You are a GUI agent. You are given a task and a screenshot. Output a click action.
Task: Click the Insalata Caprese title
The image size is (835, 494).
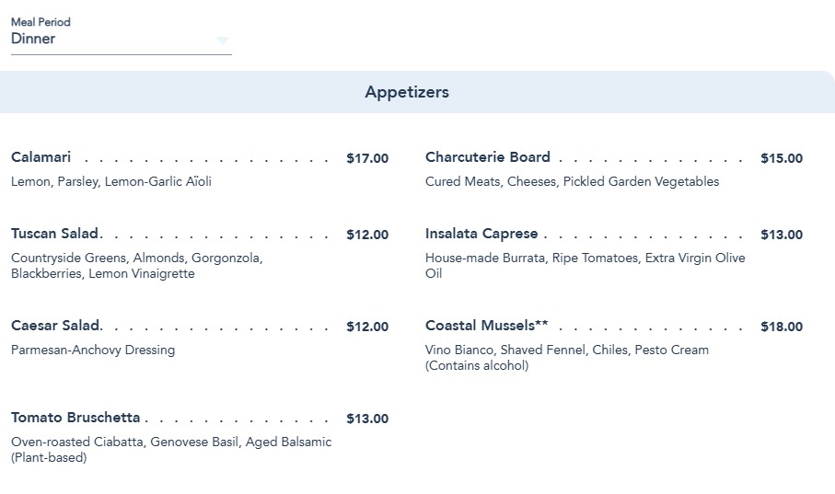pos(481,234)
